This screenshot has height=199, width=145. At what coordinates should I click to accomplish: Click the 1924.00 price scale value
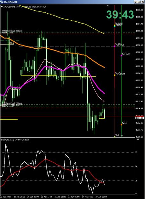tap(139, 73)
